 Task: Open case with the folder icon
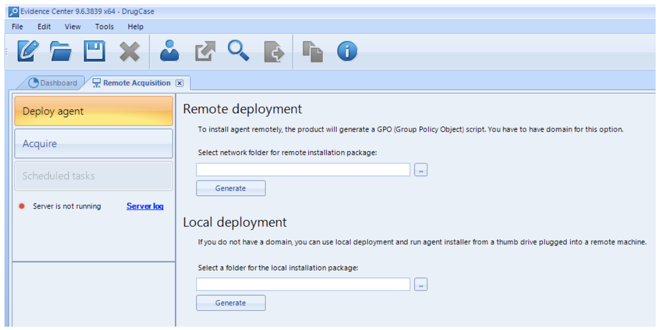(61, 52)
